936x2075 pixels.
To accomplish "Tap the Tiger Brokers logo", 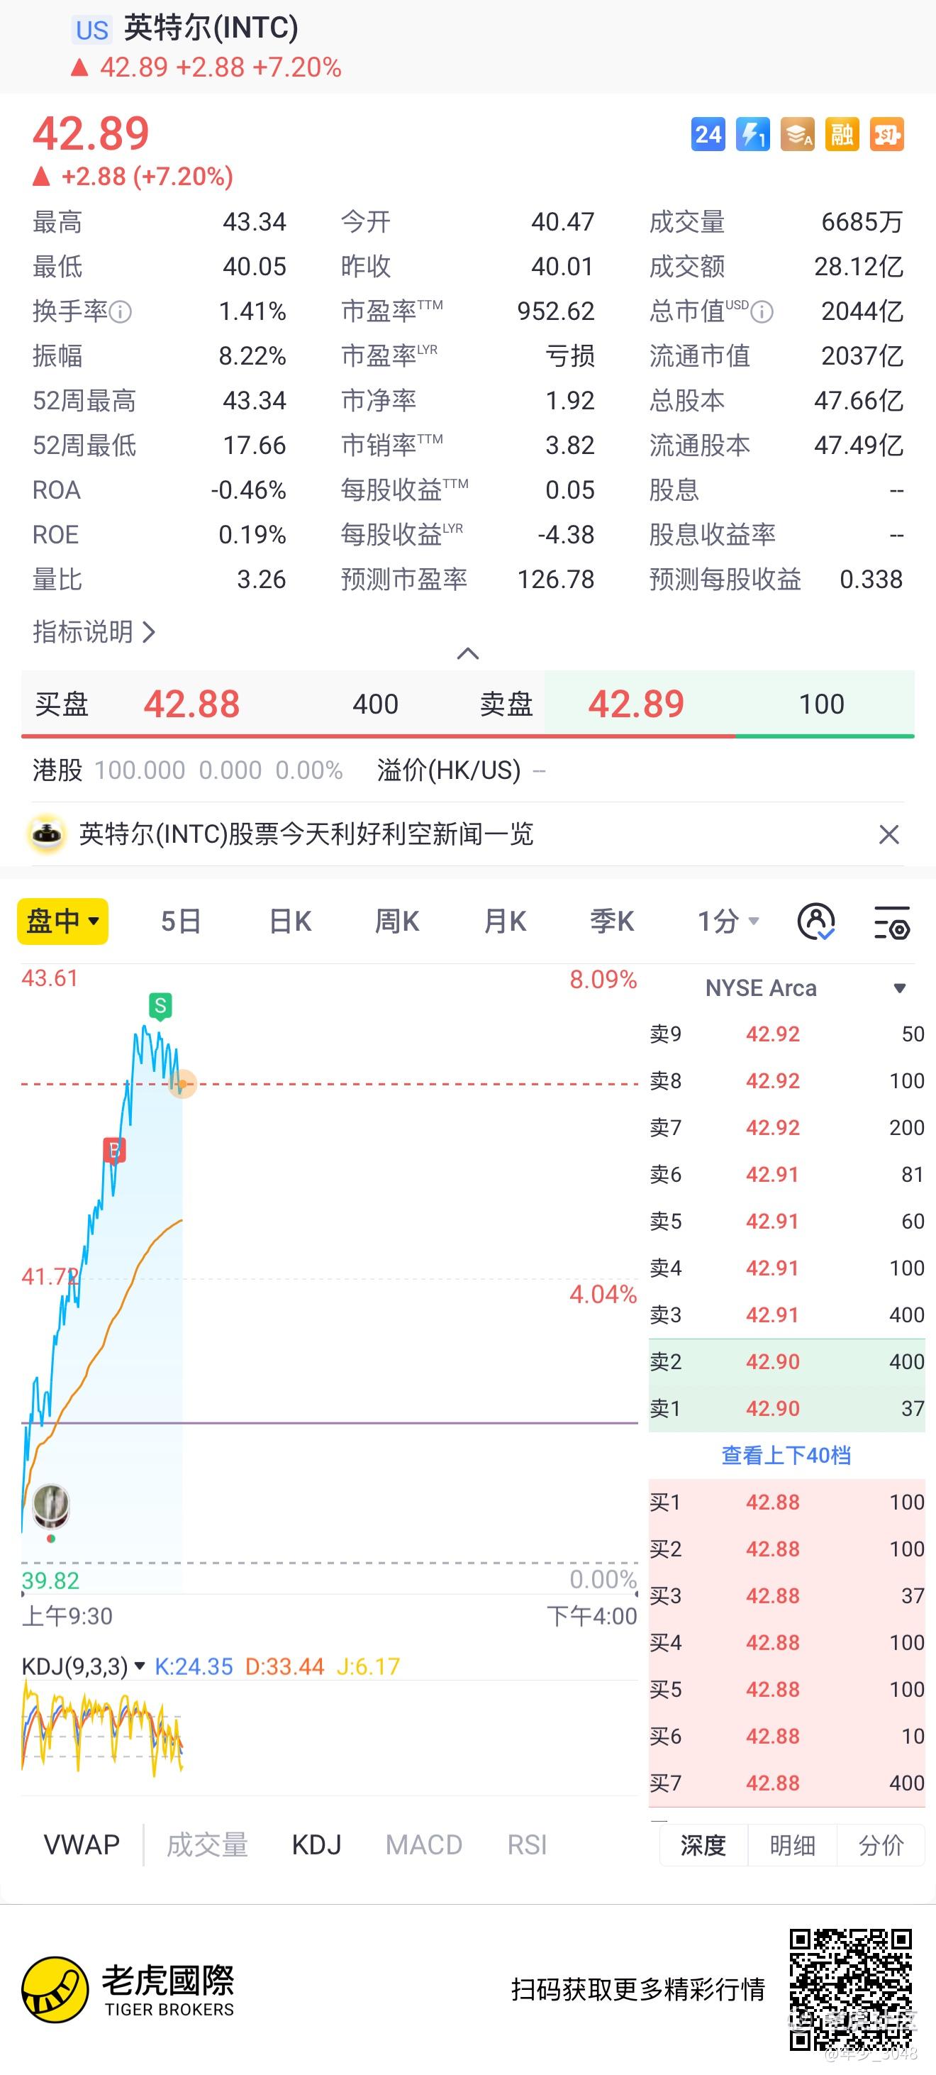I will [127, 1991].
